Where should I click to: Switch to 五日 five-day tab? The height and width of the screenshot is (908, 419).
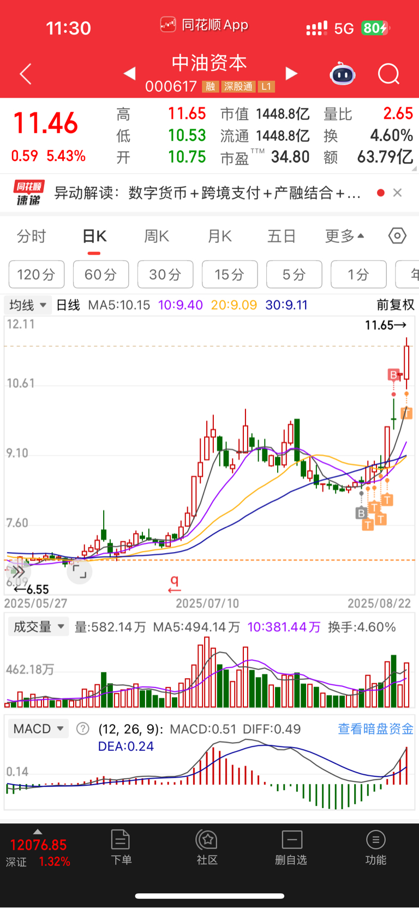(x=282, y=236)
